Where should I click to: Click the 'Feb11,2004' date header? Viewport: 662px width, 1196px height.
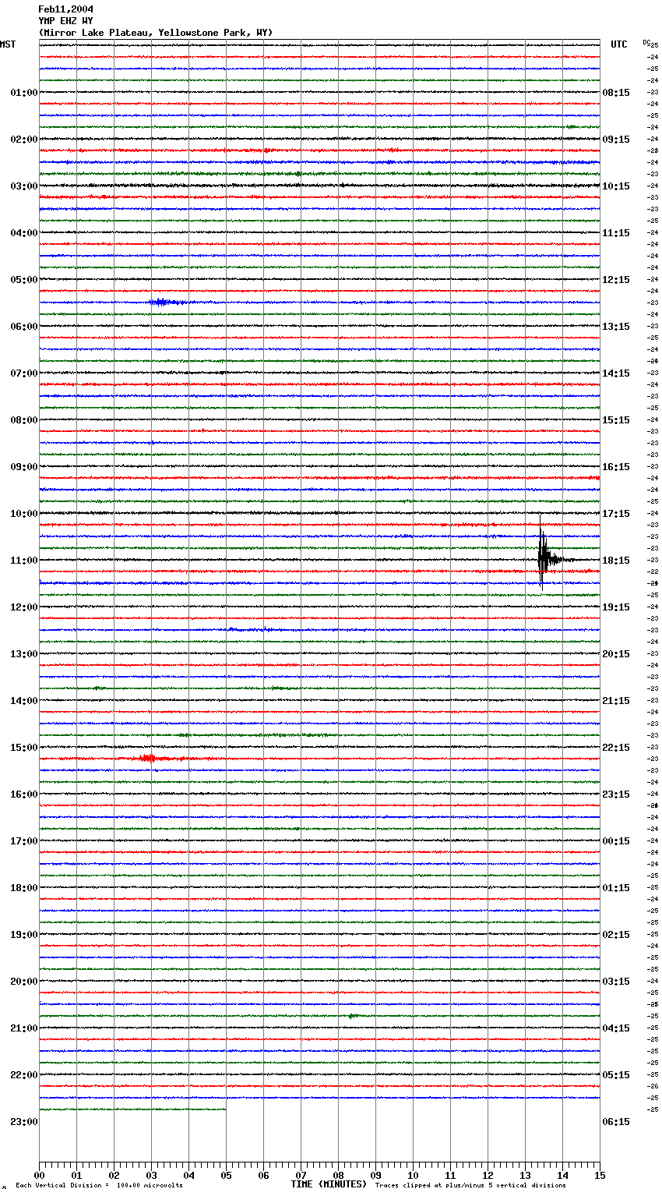[65, 9]
